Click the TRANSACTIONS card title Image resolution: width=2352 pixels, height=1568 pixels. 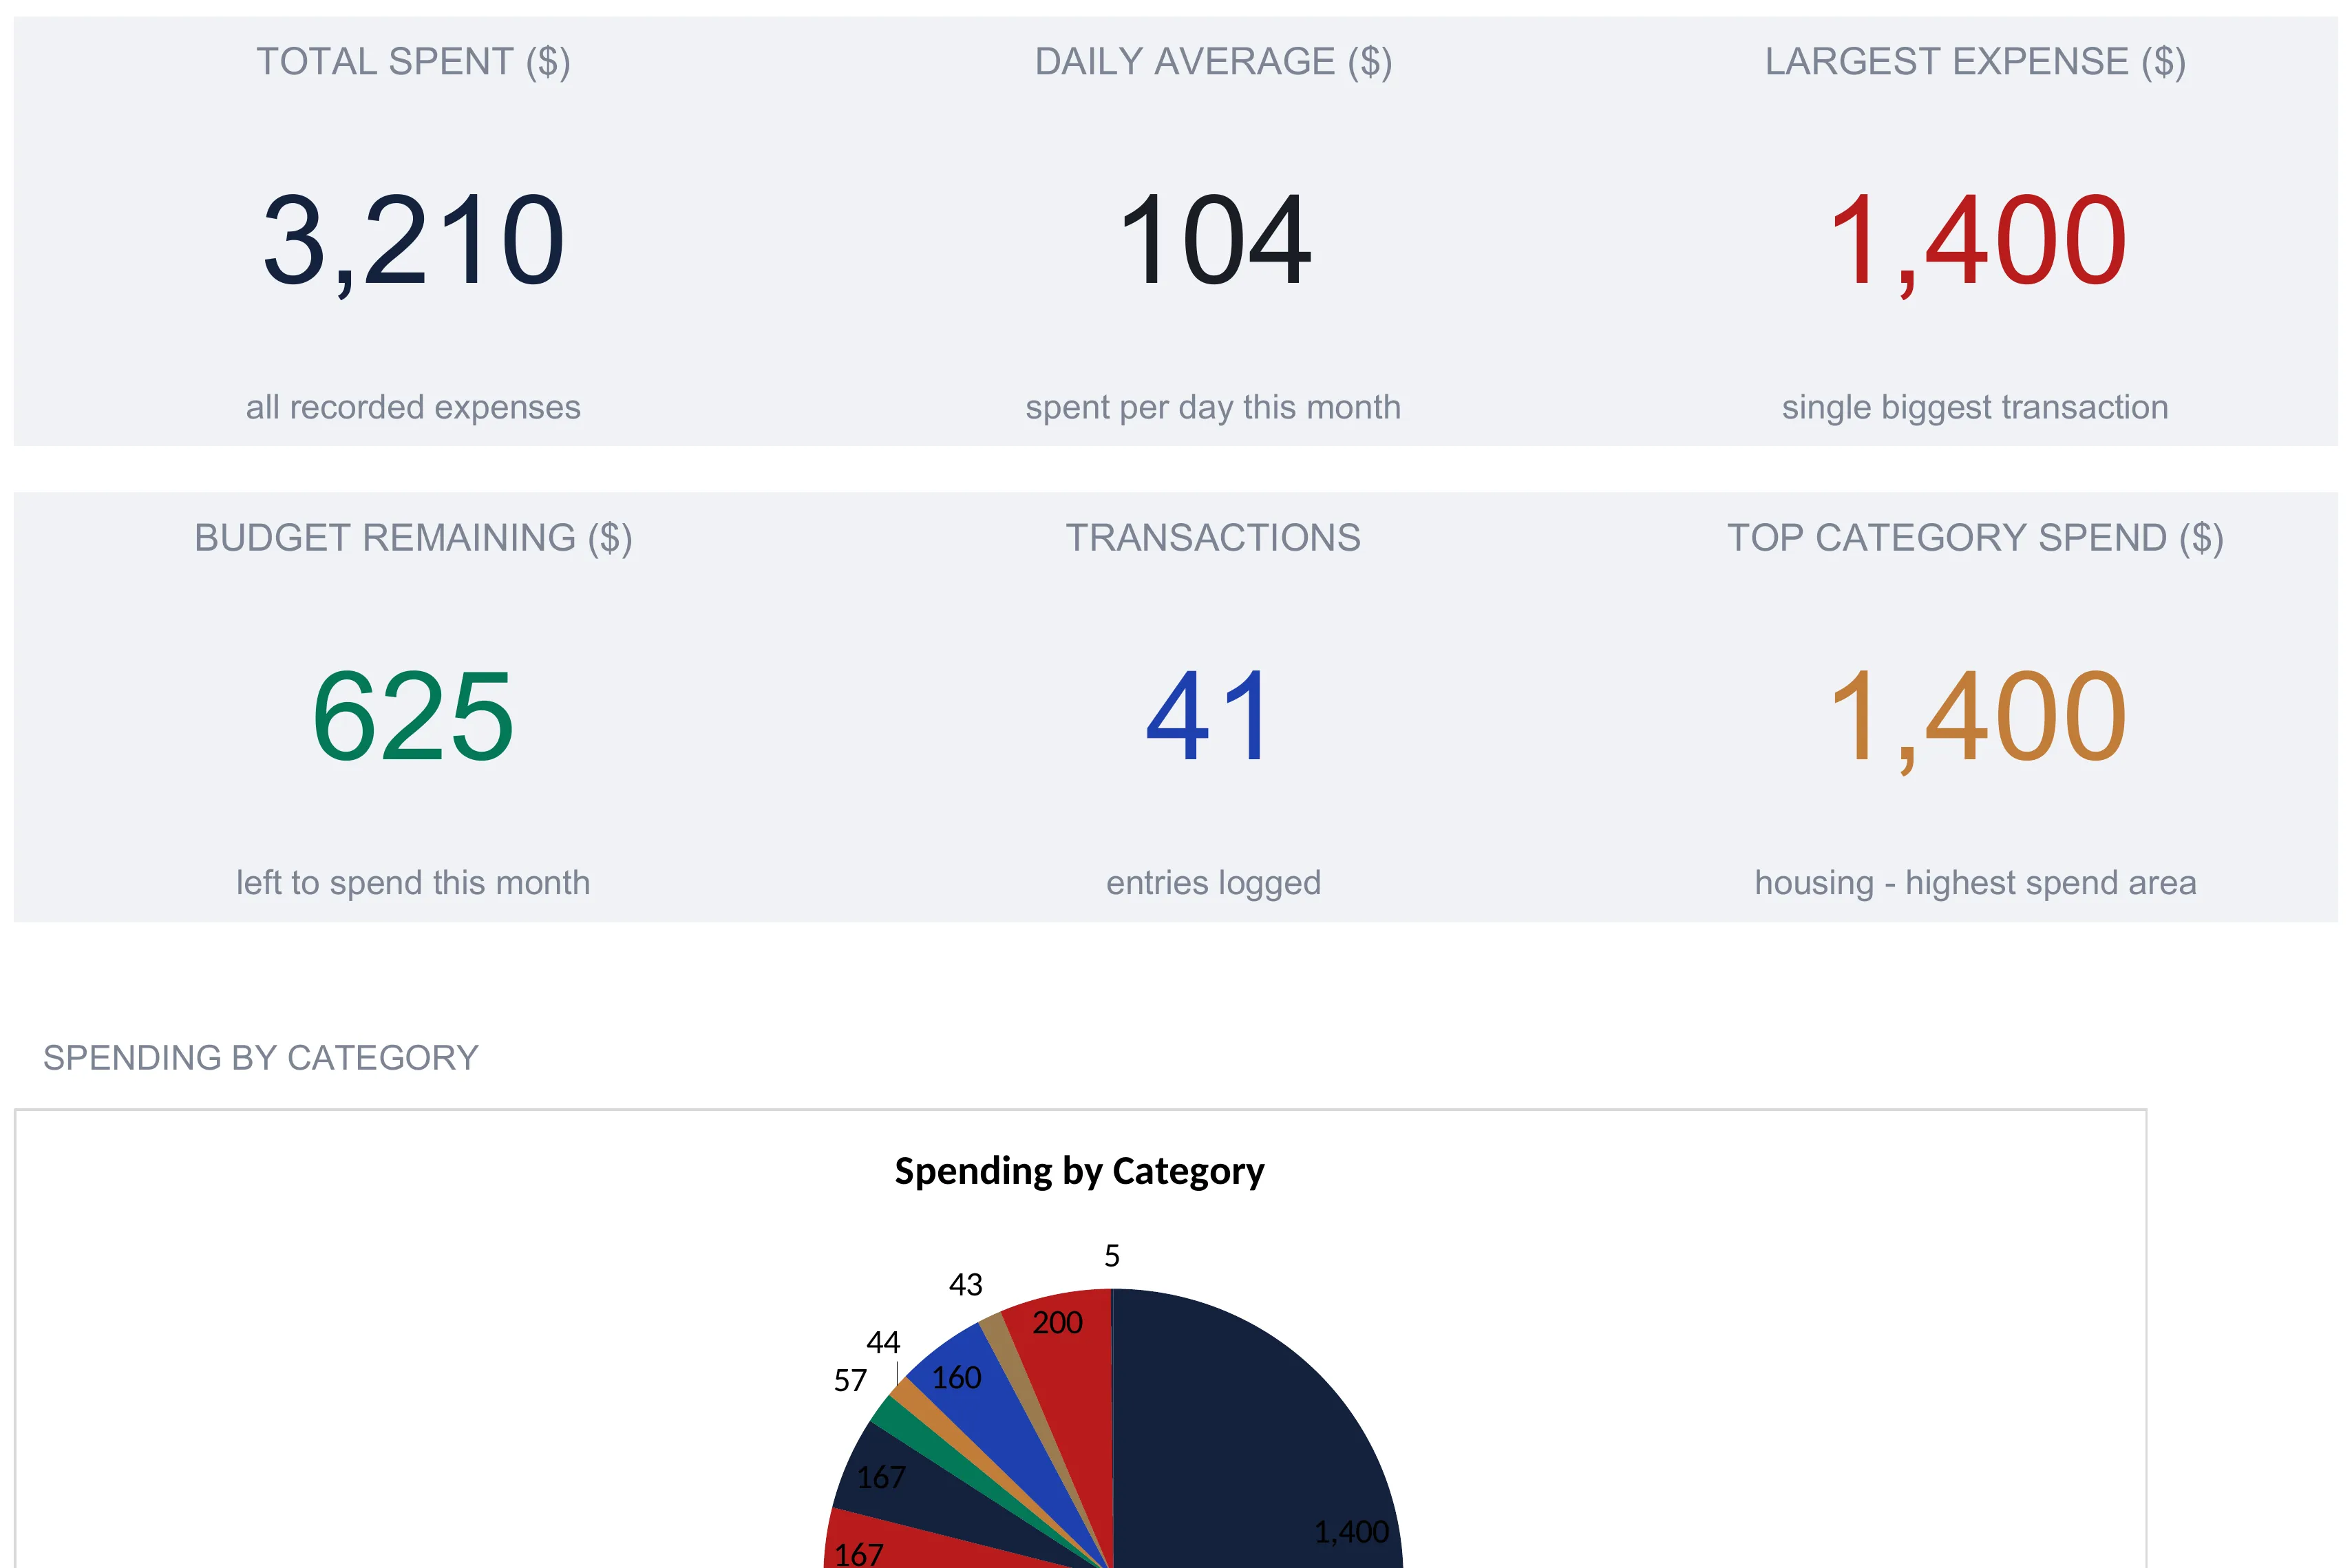(x=1213, y=538)
